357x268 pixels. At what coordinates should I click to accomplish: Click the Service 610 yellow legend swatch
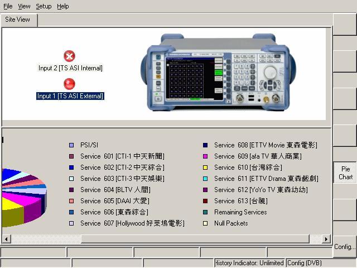click(205, 167)
